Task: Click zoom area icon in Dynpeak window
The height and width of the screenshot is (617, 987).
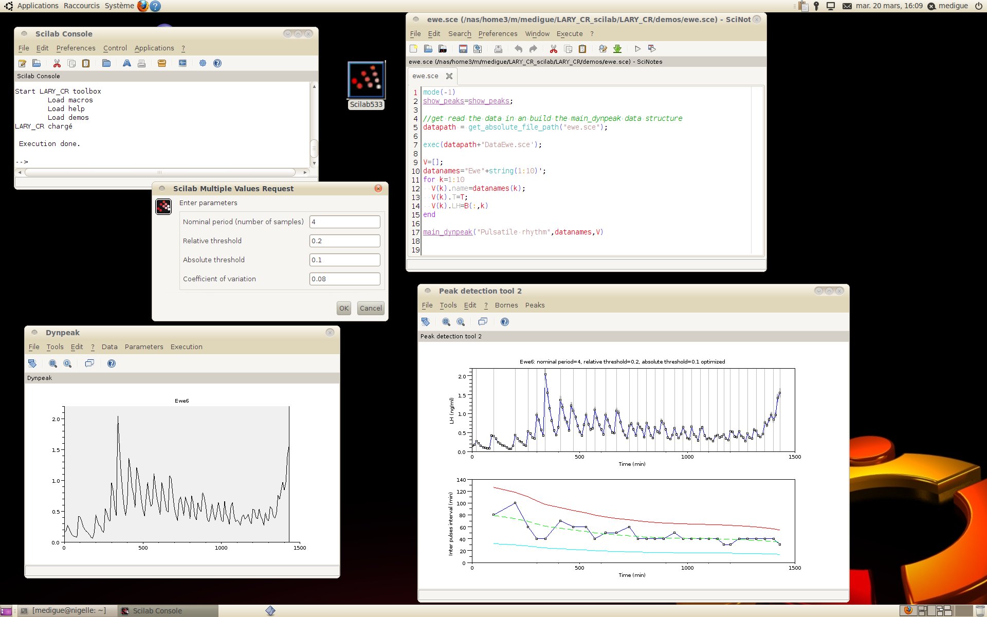Action: coord(53,364)
